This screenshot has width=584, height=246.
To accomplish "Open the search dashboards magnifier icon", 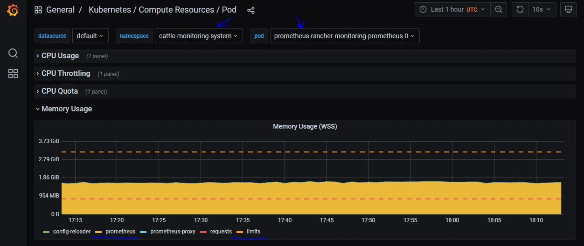I will point(13,53).
